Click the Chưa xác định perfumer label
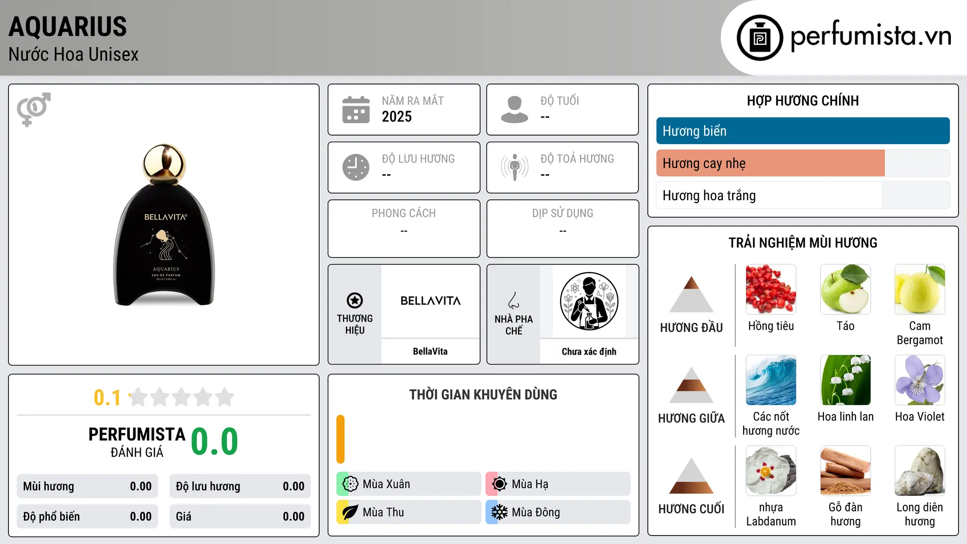Viewport: 967px width, 544px height. (x=589, y=351)
